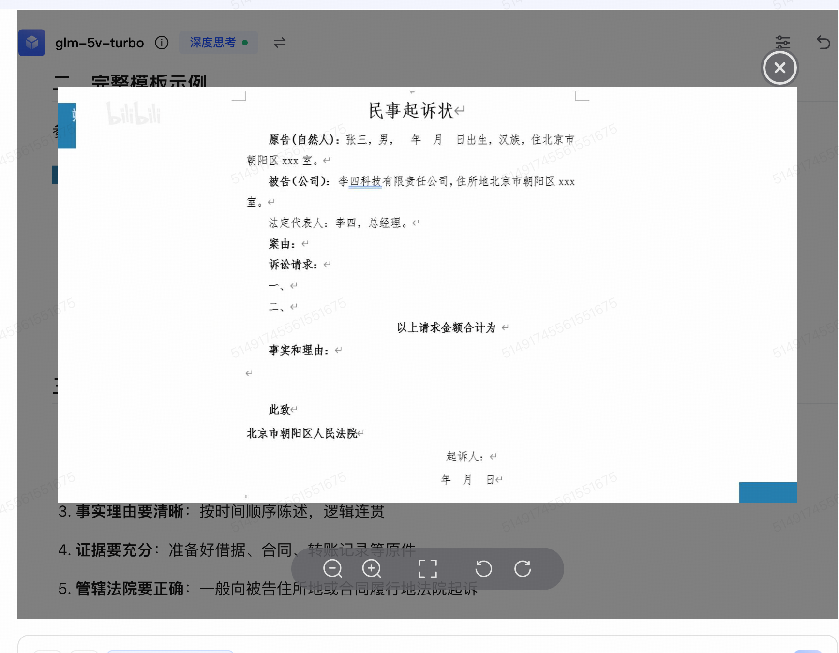The image size is (839, 653).
Task: Click the 管辖法院要正确 list item
Action: coord(268,589)
